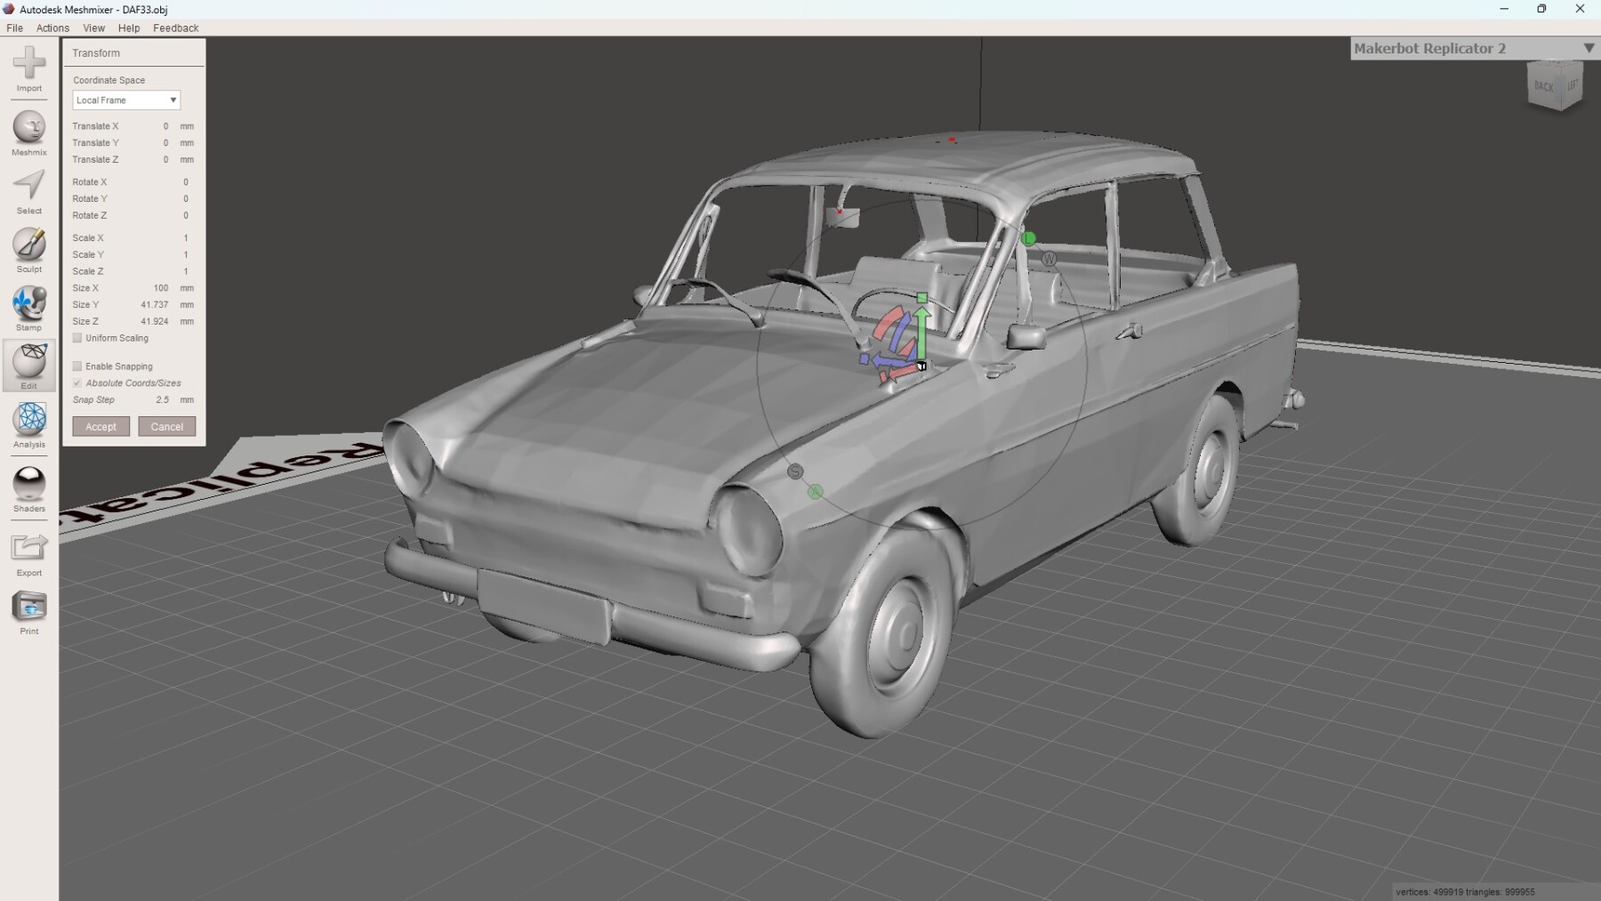Open the View menu
The width and height of the screenshot is (1601, 901).
[x=93, y=28]
